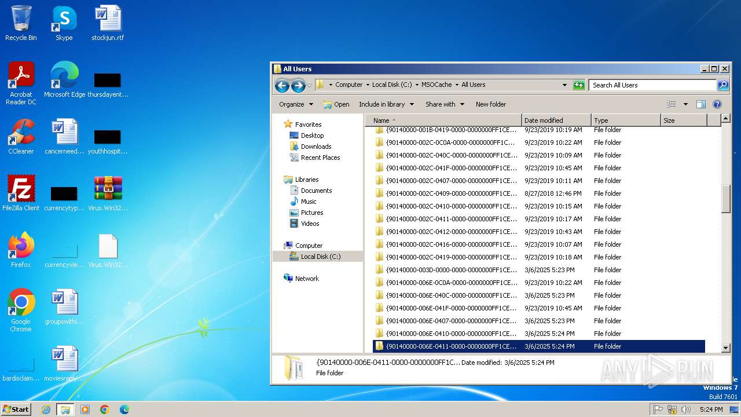This screenshot has width=741, height=417.
Task: Open Windows Media Player from taskbar
Action: 85,409
